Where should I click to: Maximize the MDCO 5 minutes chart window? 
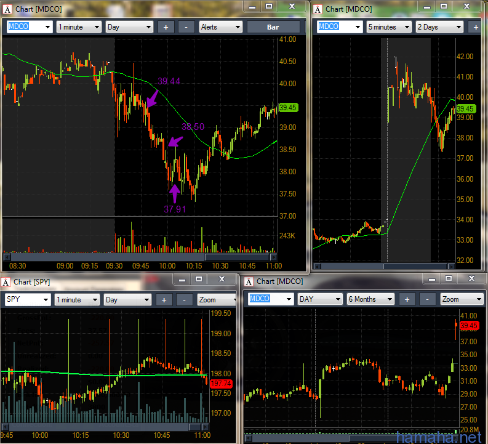(444, 7)
